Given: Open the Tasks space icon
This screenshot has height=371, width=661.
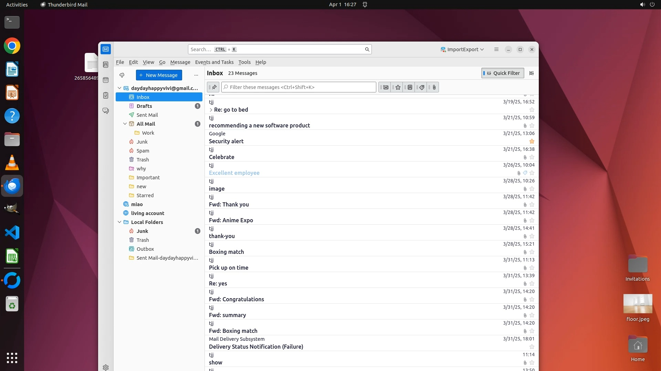Looking at the screenshot, I should (106, 95).
